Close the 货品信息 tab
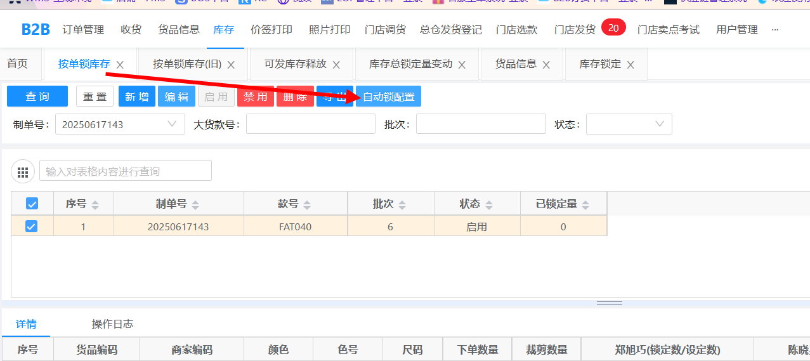 546,65
